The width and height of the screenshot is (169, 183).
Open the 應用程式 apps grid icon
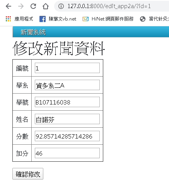tap(9, 19)
